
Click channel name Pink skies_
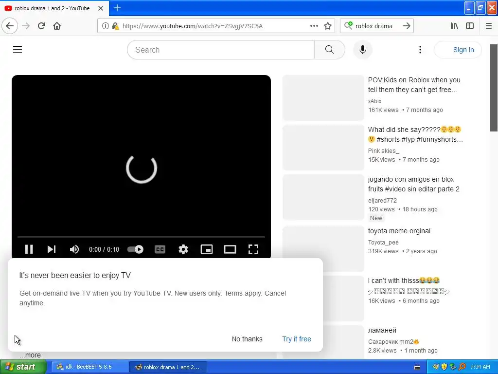(x=384, y=151)
